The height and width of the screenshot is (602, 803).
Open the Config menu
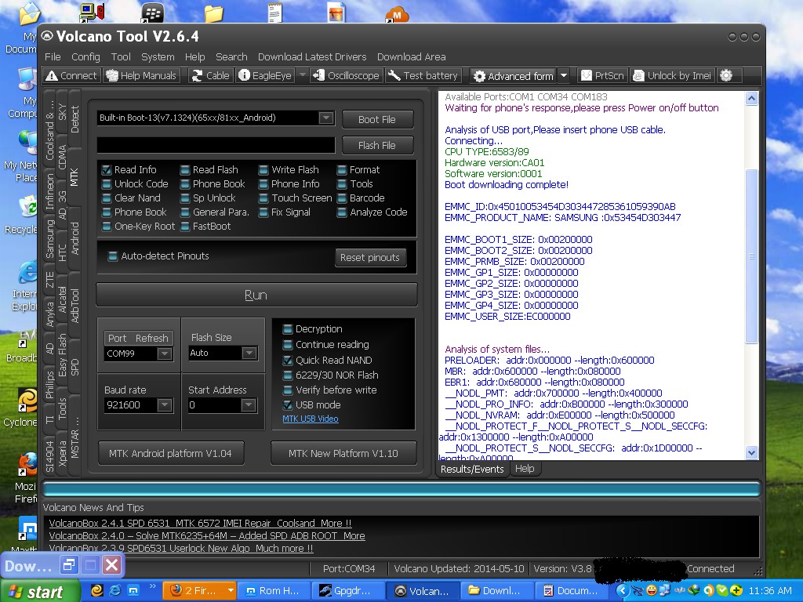pos(85,56)
